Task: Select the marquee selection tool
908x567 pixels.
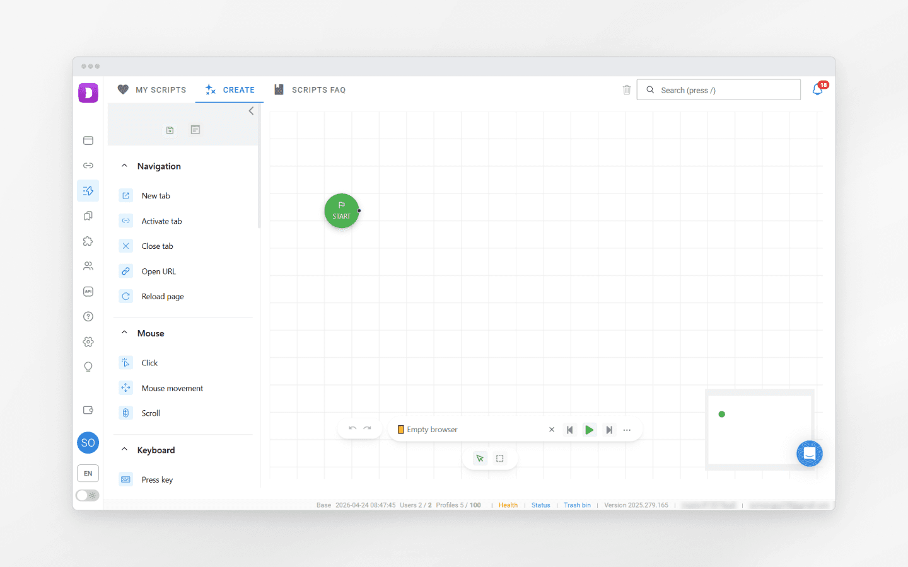Action: point(500,459)
